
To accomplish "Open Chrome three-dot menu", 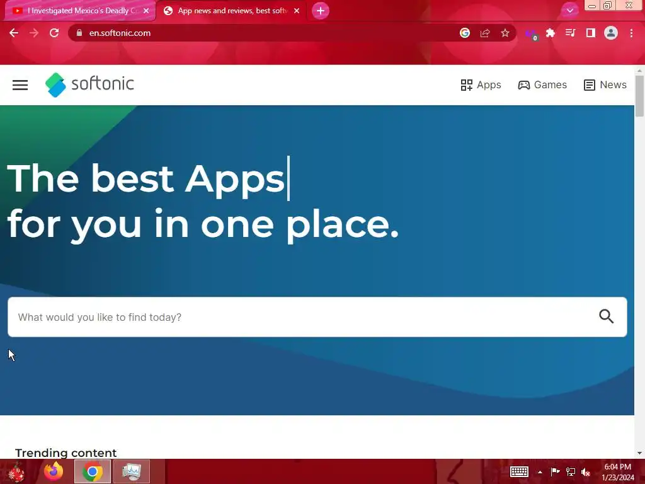I will (631, 33).
